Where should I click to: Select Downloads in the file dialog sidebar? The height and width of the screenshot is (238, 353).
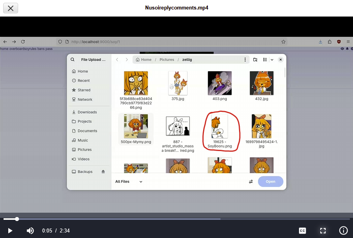coord(87,112)
